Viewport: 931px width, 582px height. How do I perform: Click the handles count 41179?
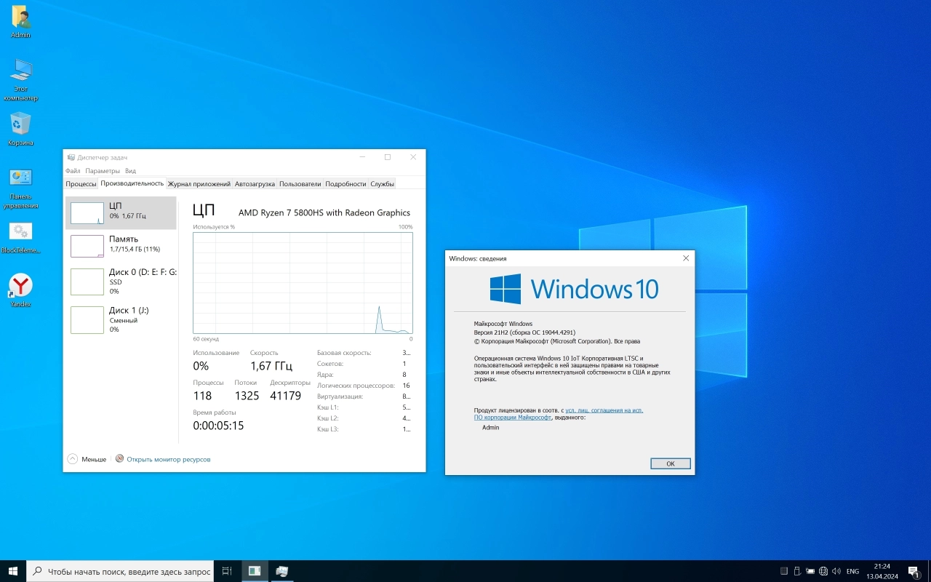285,396
